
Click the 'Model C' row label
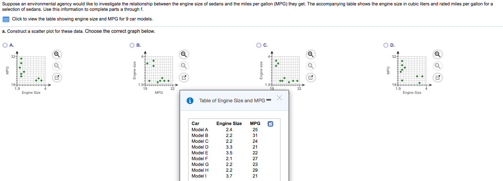200,141
